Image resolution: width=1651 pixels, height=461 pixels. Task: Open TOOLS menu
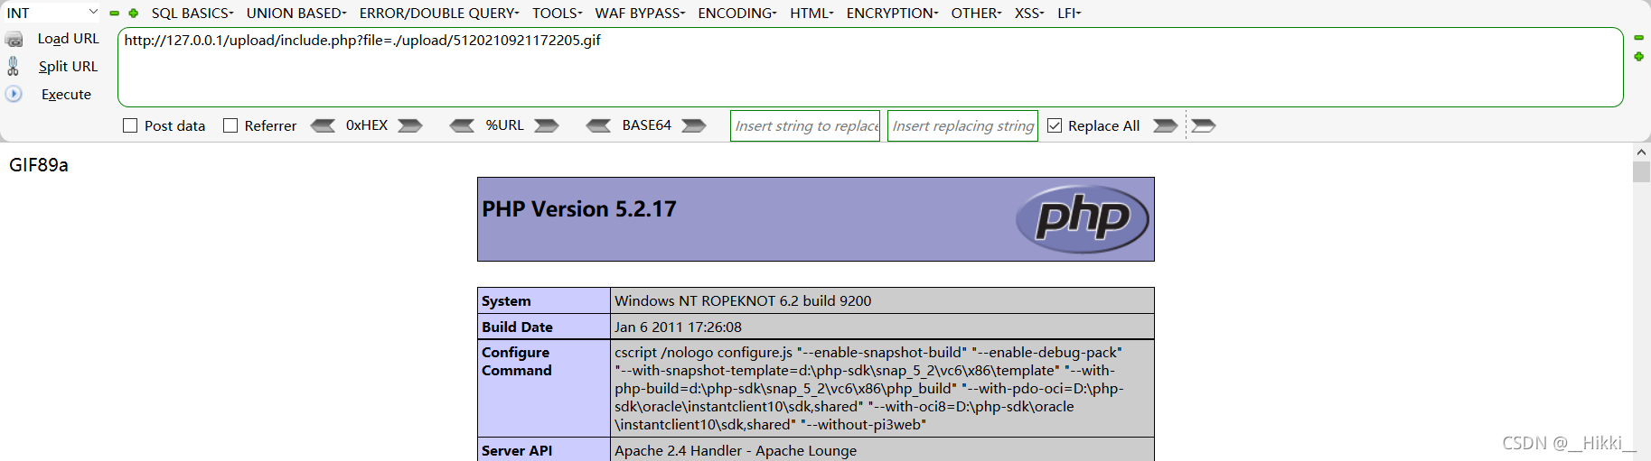pyautogui.click(x=557, y=13)
